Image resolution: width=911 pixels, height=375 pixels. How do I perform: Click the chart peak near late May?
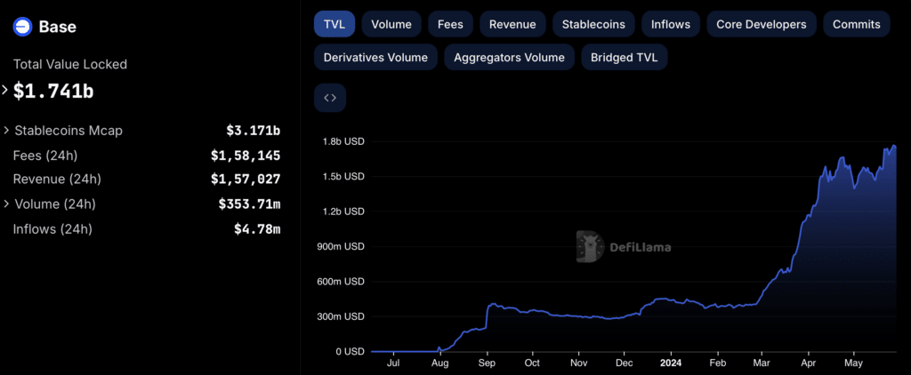(x=894, y=146)
